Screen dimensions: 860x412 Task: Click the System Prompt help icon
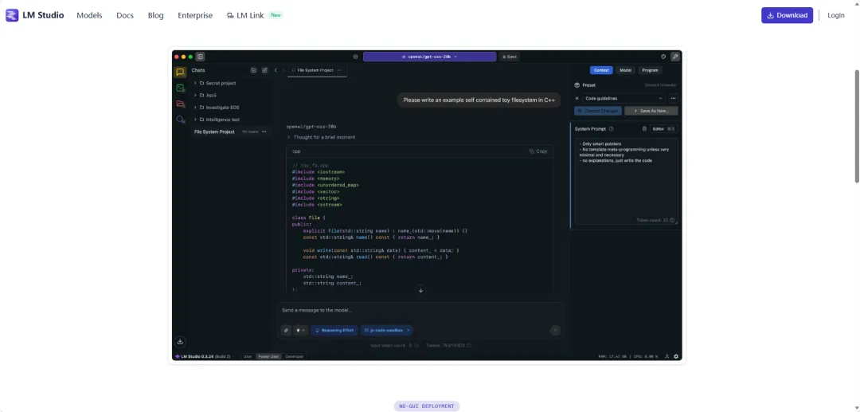click(612, 129)
